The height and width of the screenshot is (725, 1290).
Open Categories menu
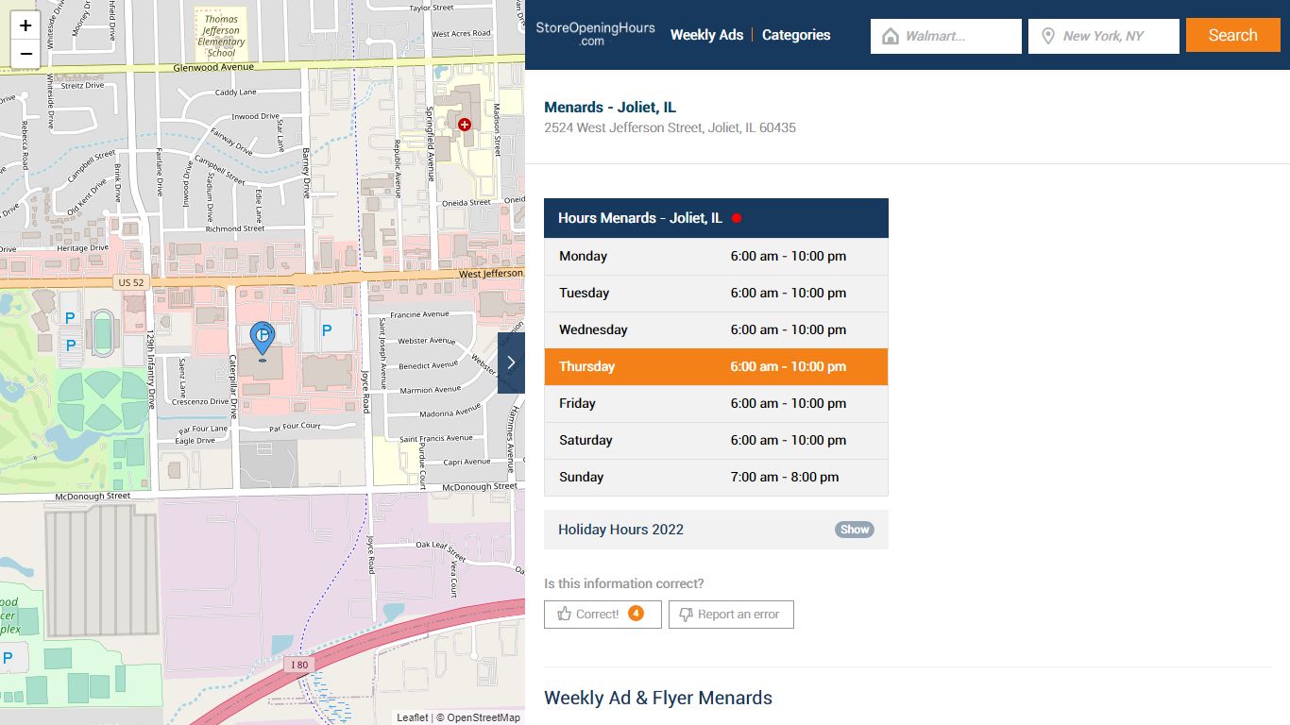coord(796,35)
